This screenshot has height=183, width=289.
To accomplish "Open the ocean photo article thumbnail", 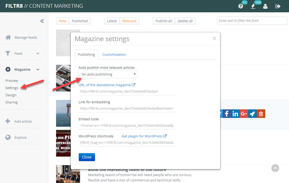I will pos(63,113).
